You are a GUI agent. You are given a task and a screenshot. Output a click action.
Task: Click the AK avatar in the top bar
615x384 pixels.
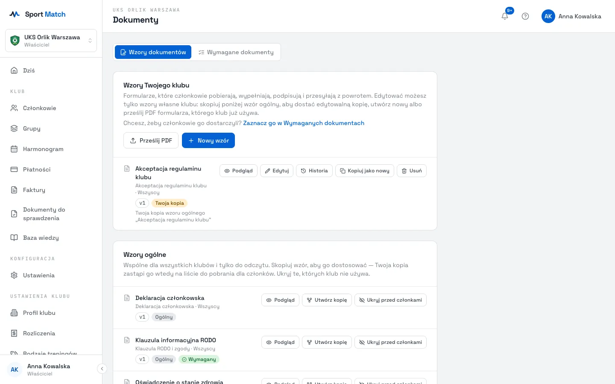coord(548,16)
